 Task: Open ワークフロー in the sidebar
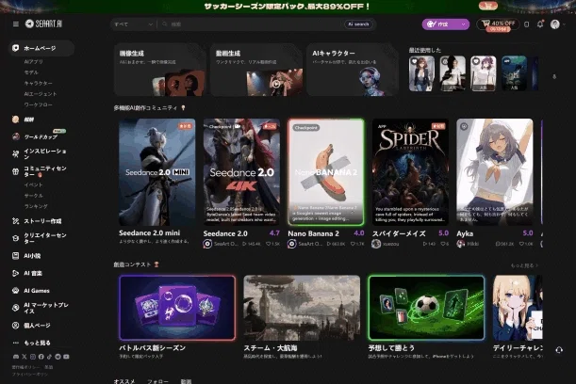(39, 104)
